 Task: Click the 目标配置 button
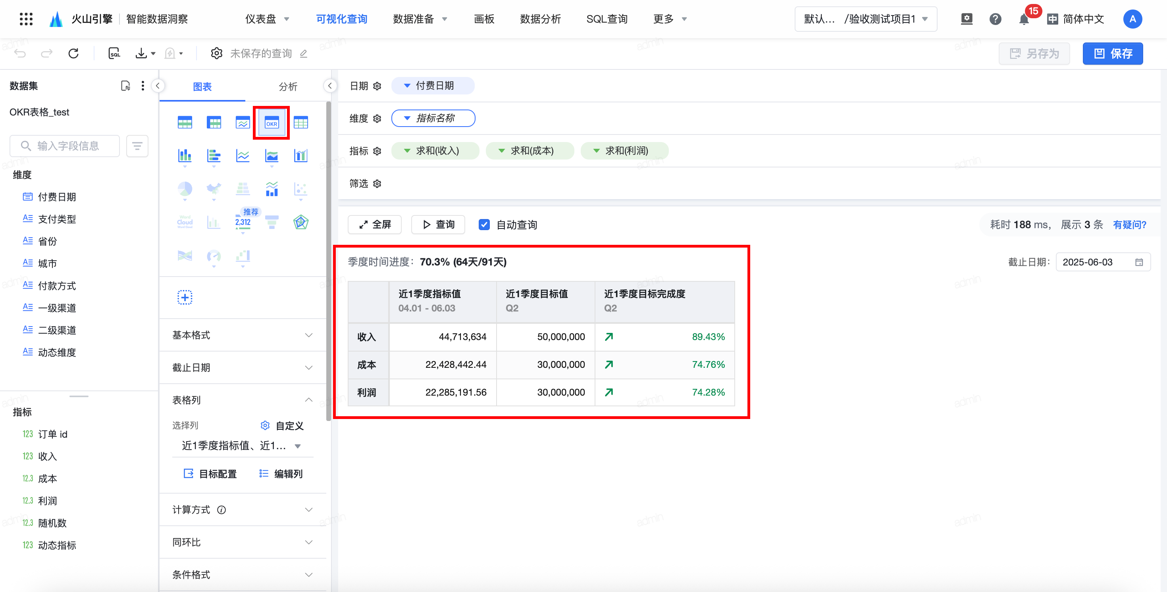pyautogui.click(x=210, y=474)
